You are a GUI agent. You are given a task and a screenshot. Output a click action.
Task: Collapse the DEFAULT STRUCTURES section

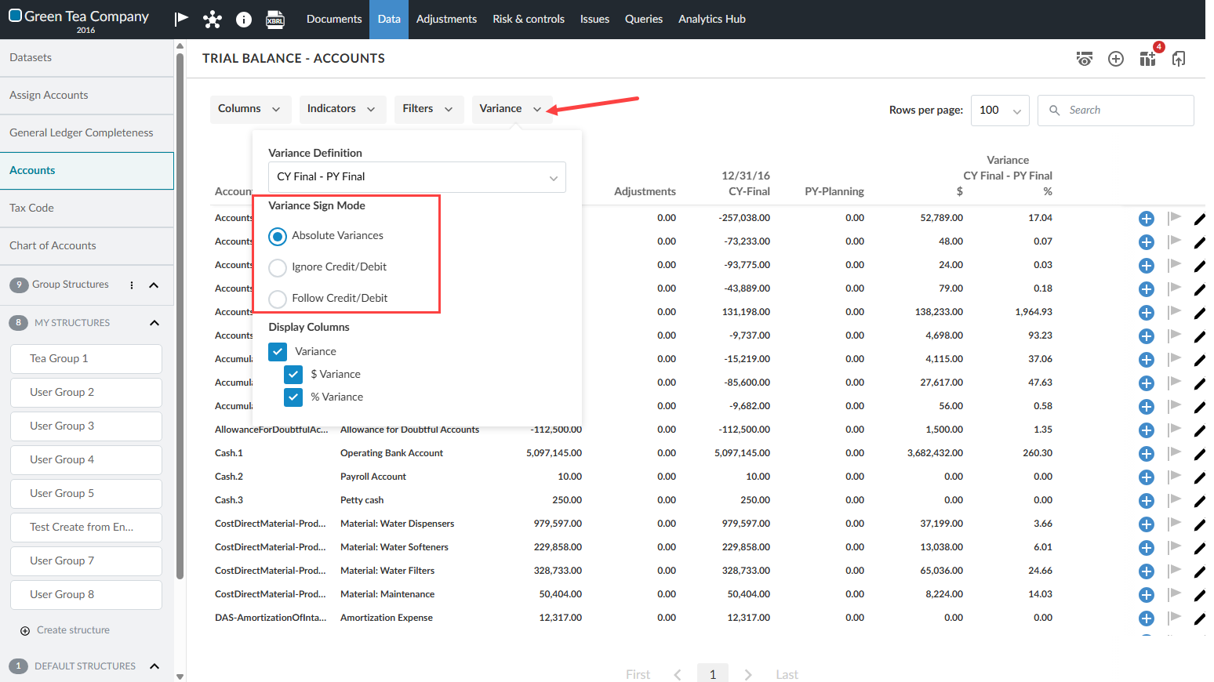pos(154,666)
